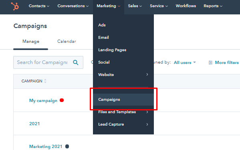Open the 2021 campaign
Screen dimensions: 240x150
34,124
